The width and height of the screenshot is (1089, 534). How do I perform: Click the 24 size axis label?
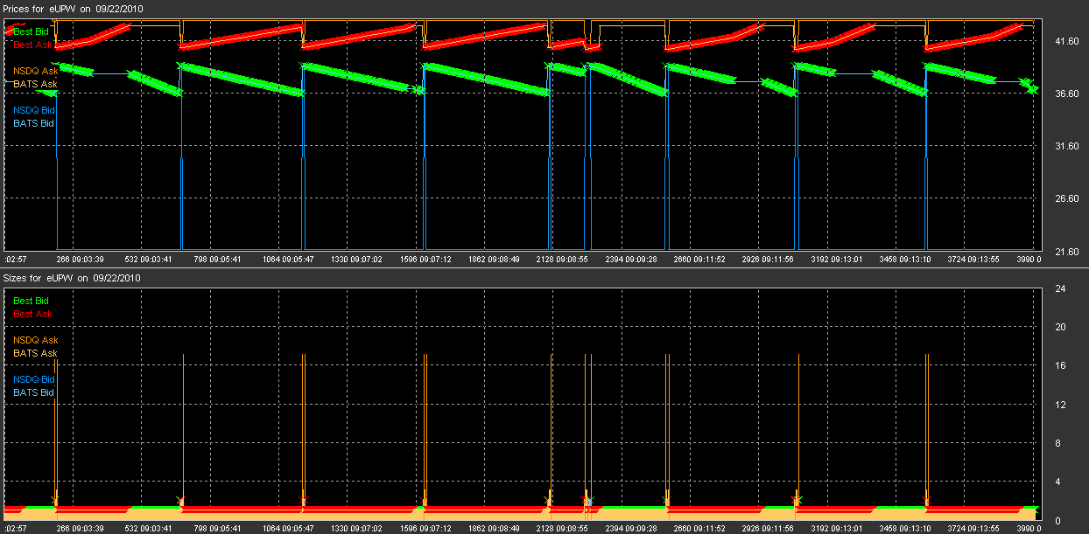click(x=1058, y=288)
